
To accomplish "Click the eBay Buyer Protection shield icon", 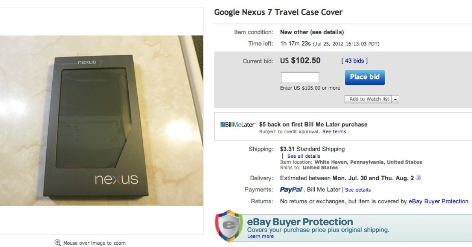I will [x=229, y=225].
